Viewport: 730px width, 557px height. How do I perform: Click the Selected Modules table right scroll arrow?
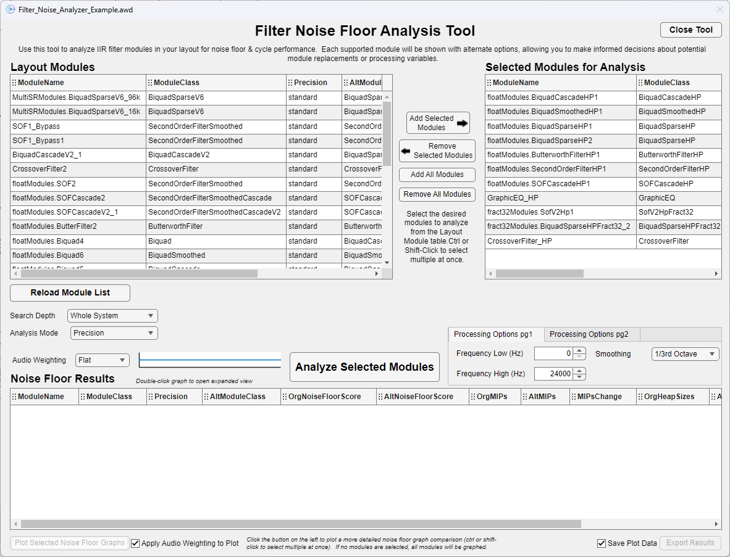coord(716,274)
